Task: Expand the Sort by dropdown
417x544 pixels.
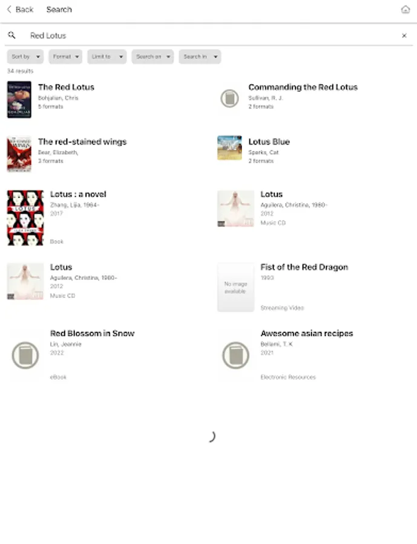Action: [x=25, y=57]
